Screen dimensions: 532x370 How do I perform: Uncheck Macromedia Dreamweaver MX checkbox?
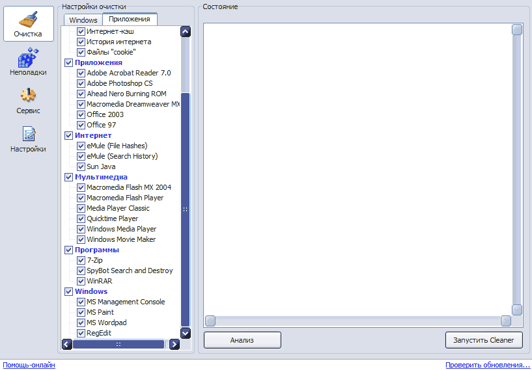(81, 104)
